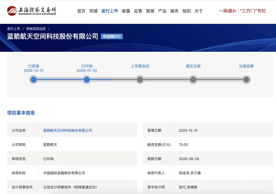276x194 pixels.
Task: Click the 已问询 stage label
Action: click(87, 66)
